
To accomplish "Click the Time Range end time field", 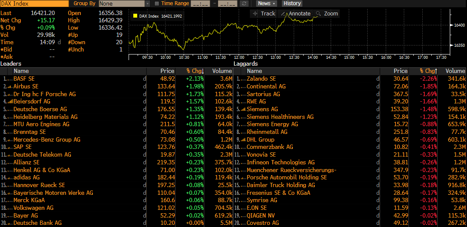I will coord(227,3).
